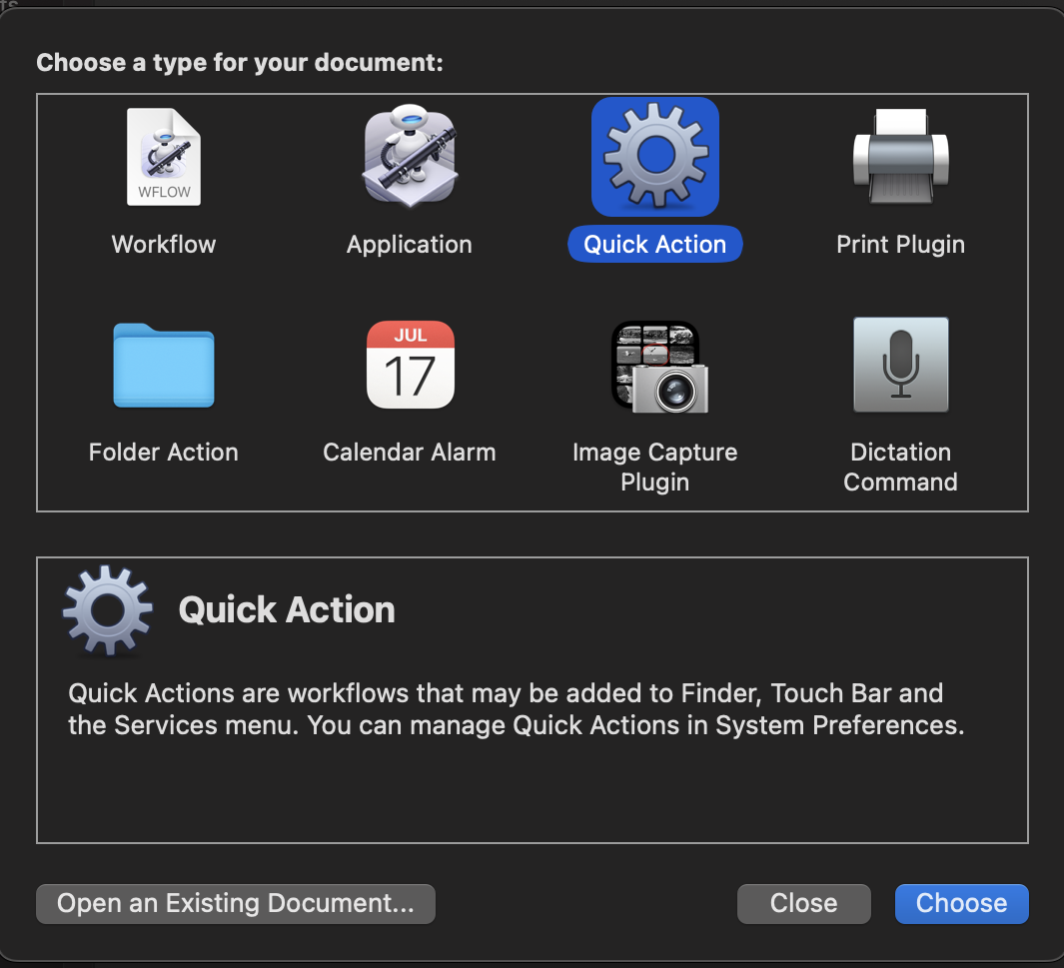
Task: Select the Image Capture Plugin camera icon
Action: (x=654, y=366)
